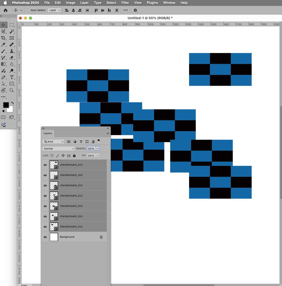Click a checkerboard_3x3 layer thumbnail

(54, 165)
